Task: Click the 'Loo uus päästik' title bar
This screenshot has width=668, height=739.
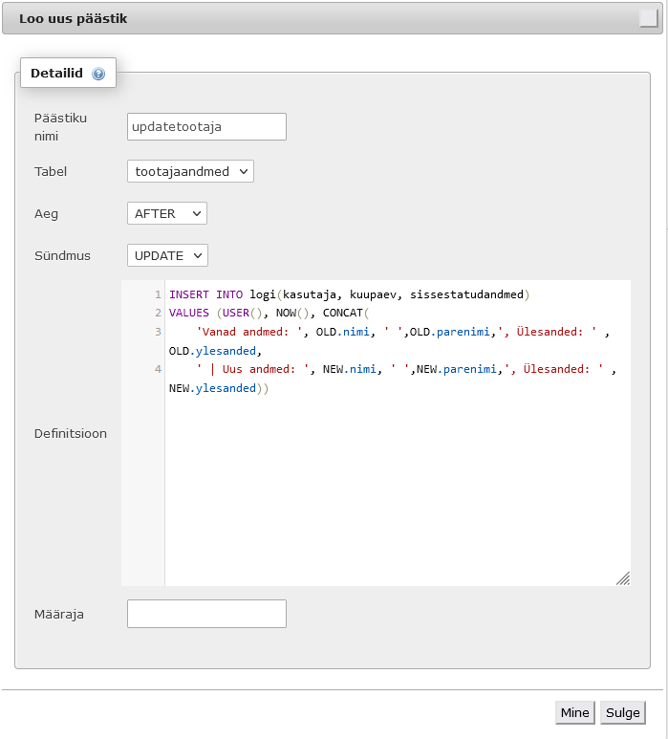Action: (x=287, y=18)
